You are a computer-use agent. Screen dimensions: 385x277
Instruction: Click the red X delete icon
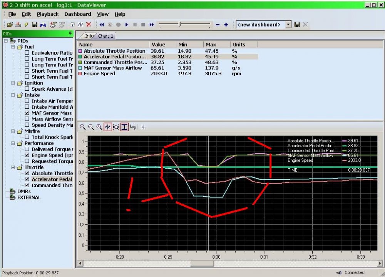(89, 25)
